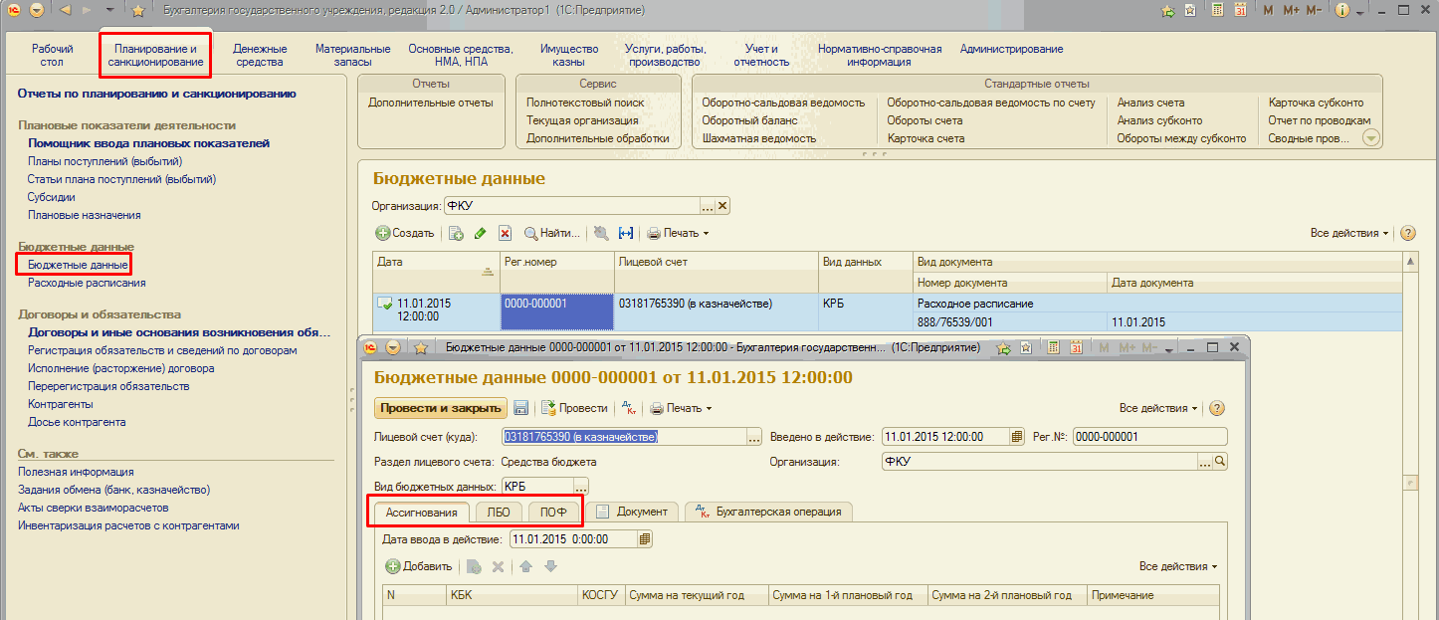Choose Лицевой счет with ellipsis button
This screenshot has width=1439, height=620.
[754, 436]
